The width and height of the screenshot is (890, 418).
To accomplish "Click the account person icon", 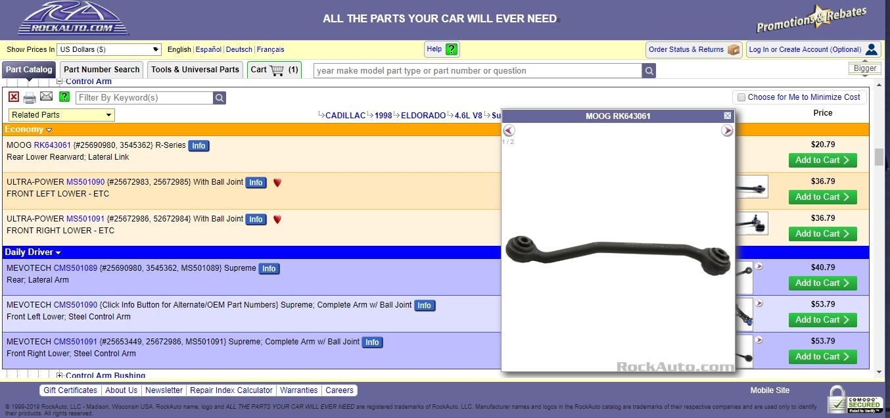I will click(x=872, y=49).
